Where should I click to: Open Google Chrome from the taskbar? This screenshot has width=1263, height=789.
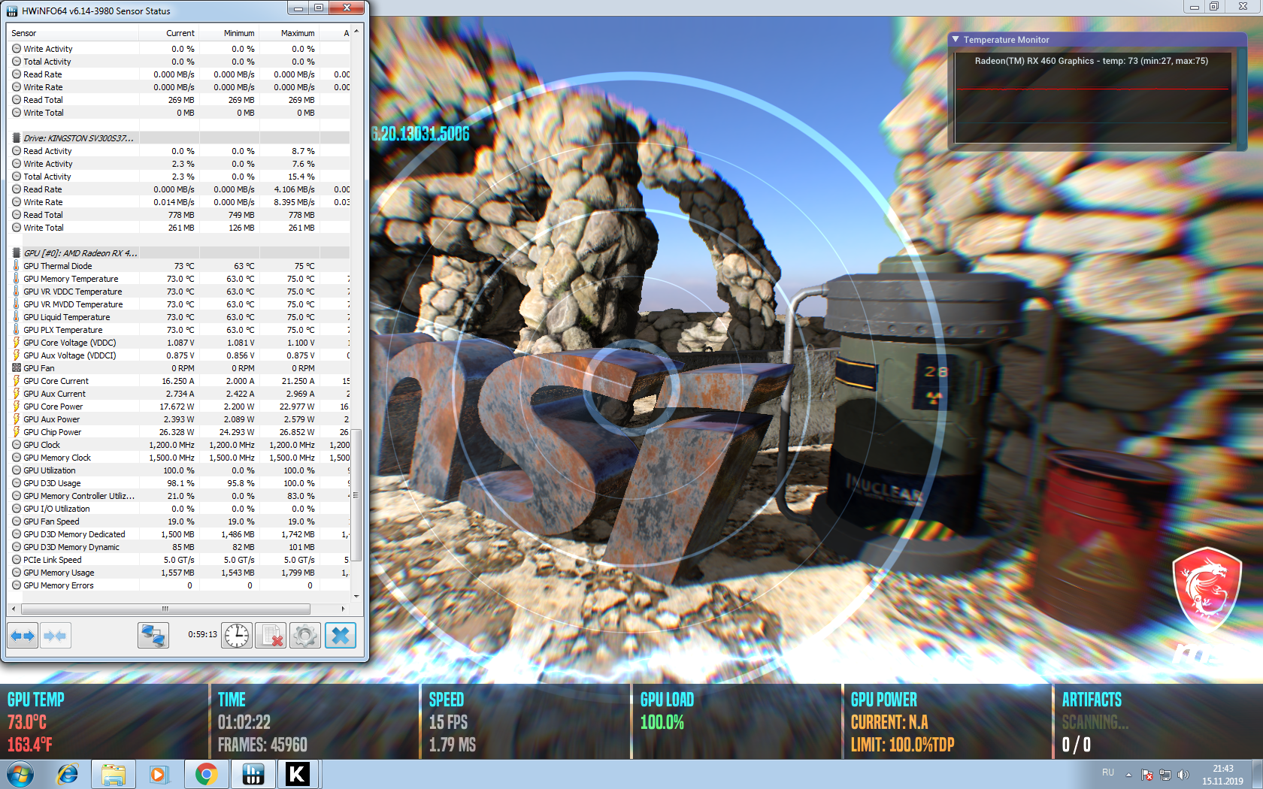[206, 774]
